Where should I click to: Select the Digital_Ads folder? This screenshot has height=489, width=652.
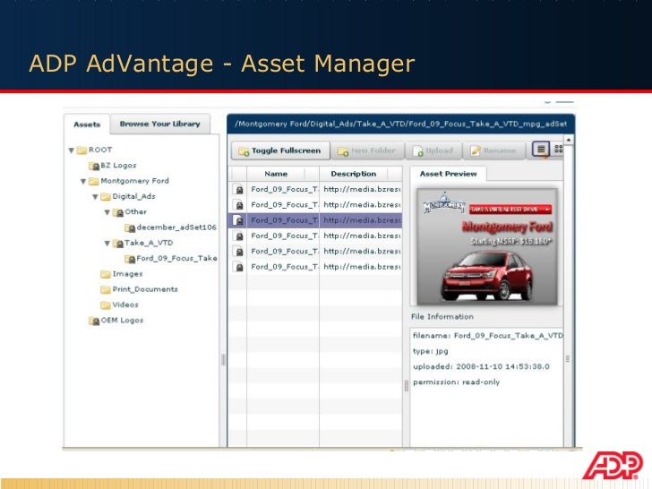(x=128, y=196)
